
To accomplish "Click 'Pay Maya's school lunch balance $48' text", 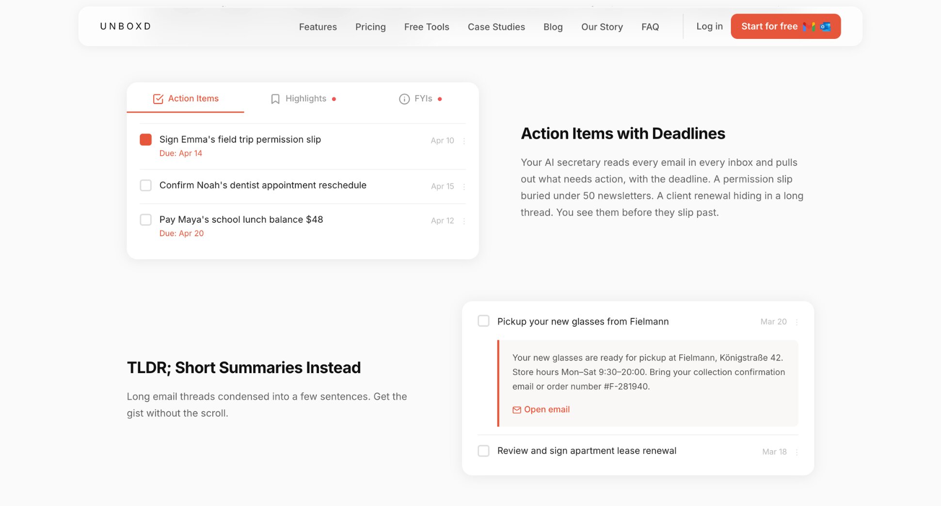I will (241, 219).
